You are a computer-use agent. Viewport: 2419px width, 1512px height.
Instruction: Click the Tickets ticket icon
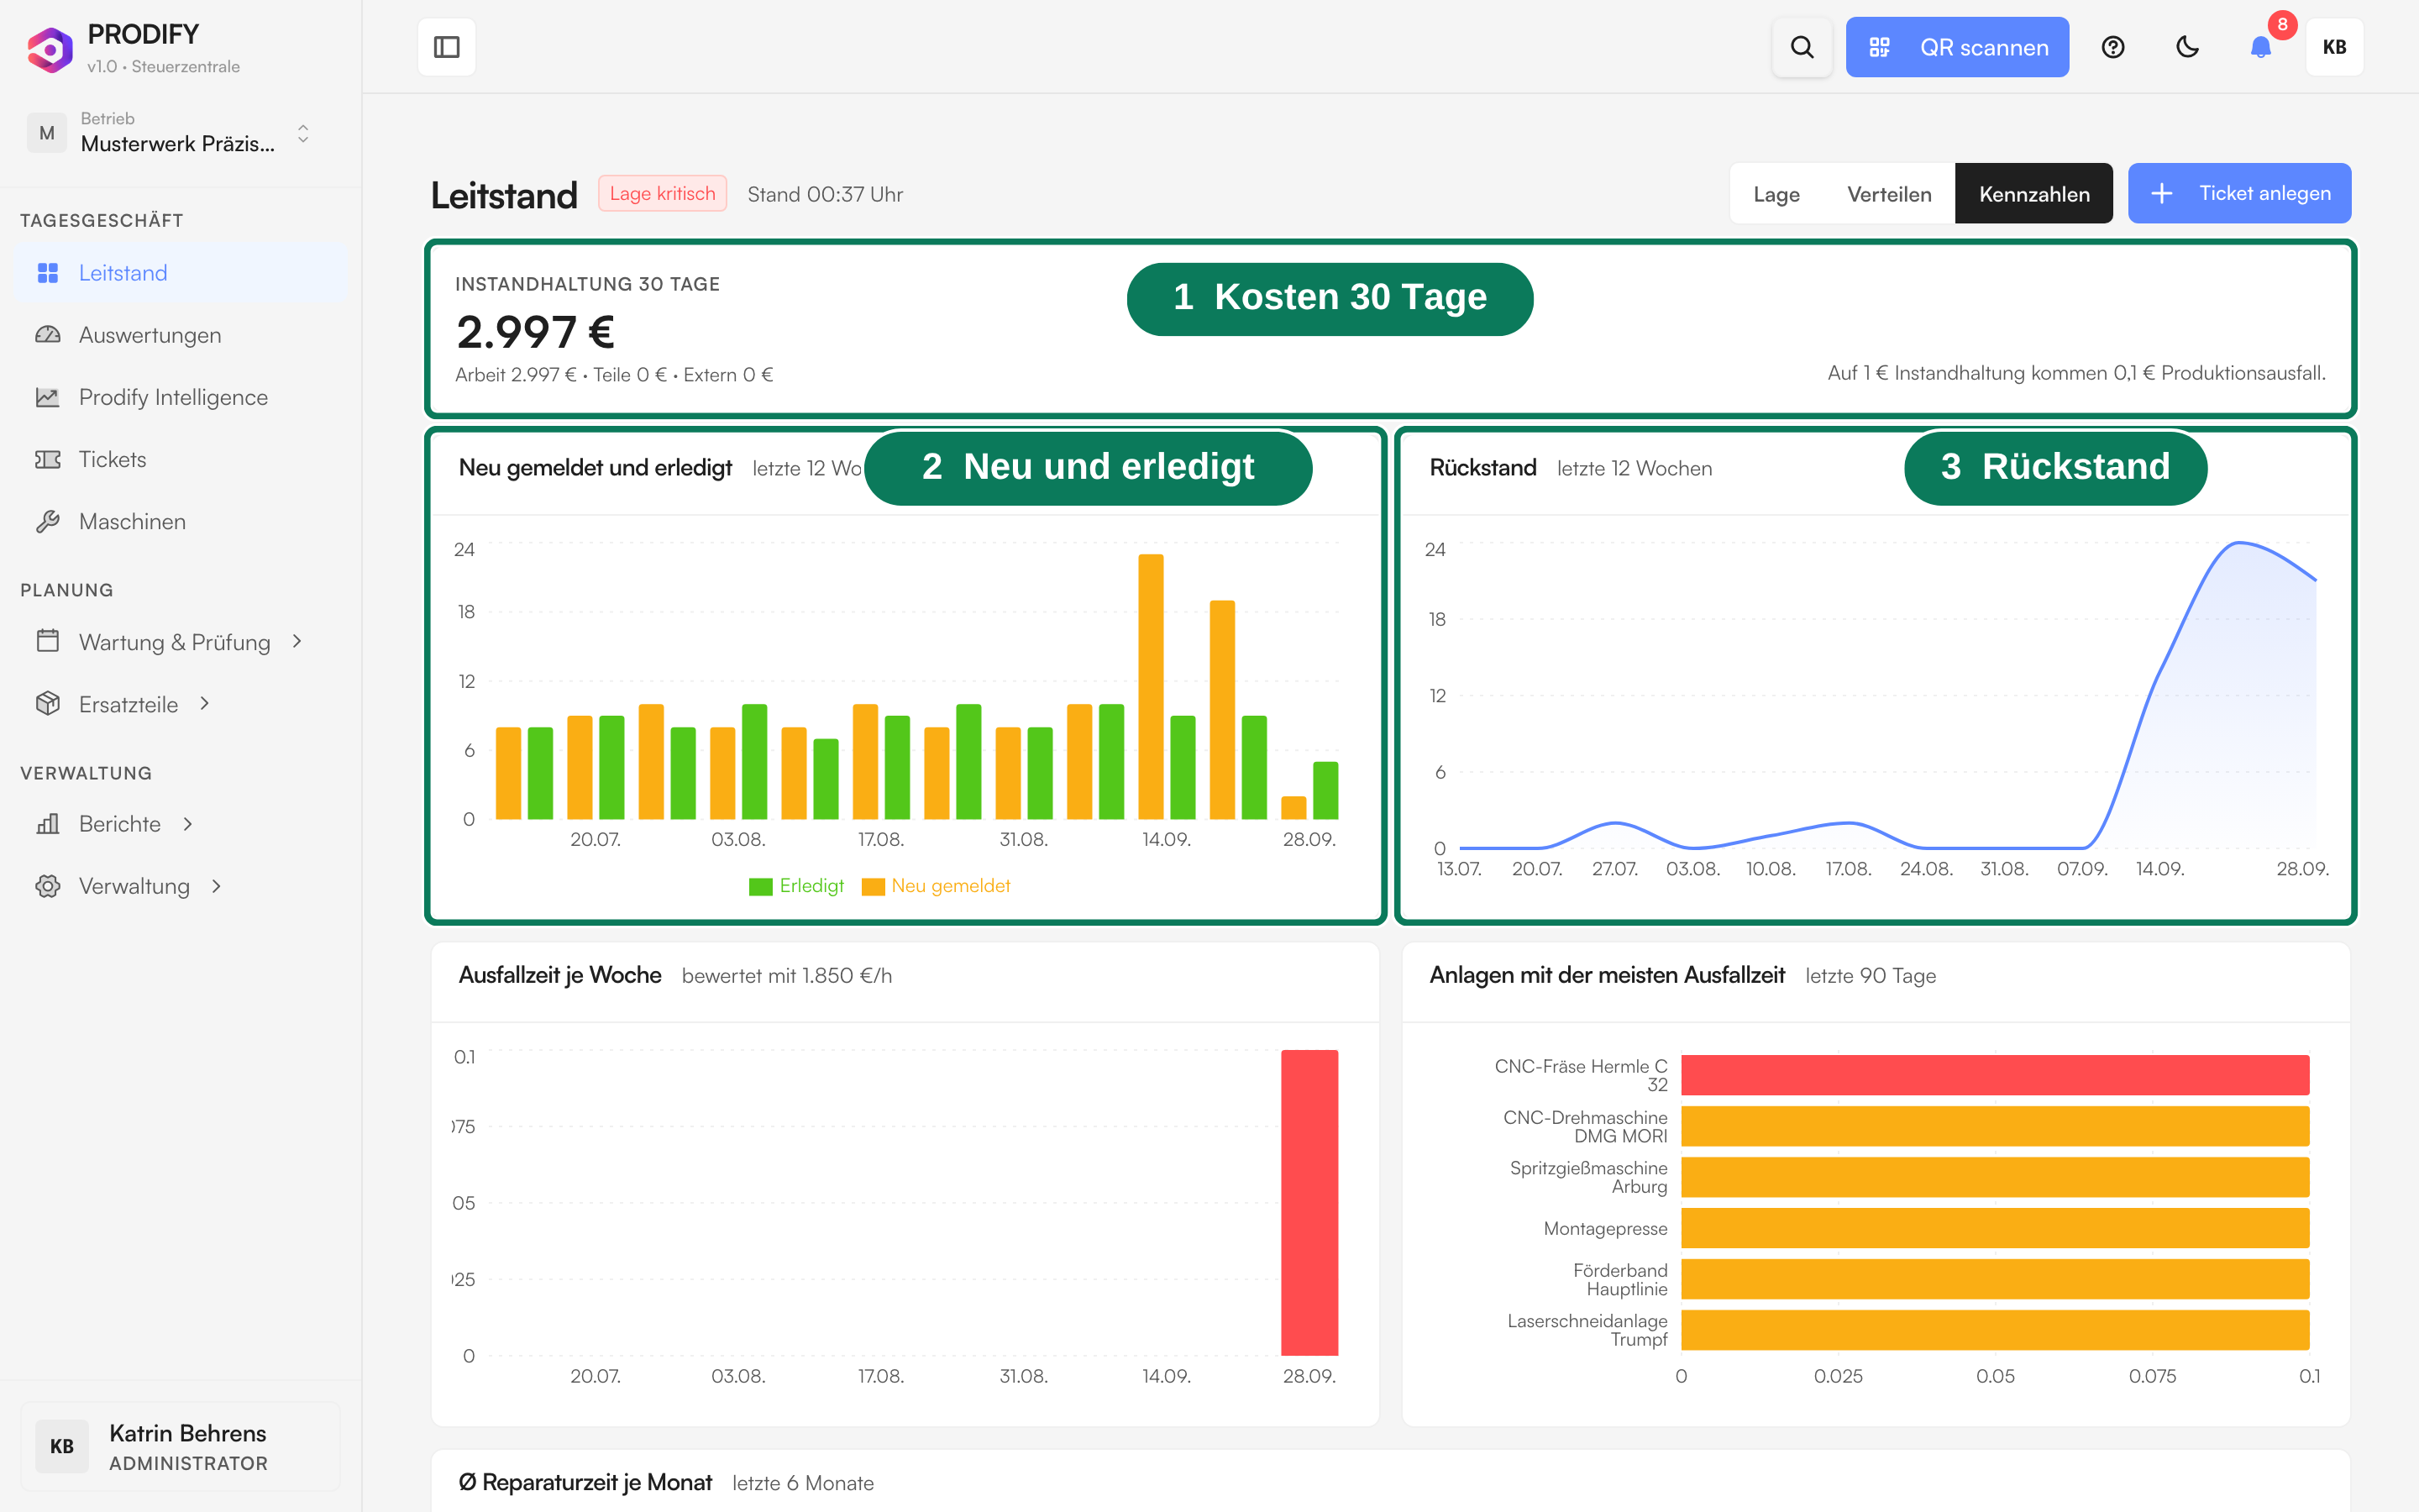coord(47,459)
